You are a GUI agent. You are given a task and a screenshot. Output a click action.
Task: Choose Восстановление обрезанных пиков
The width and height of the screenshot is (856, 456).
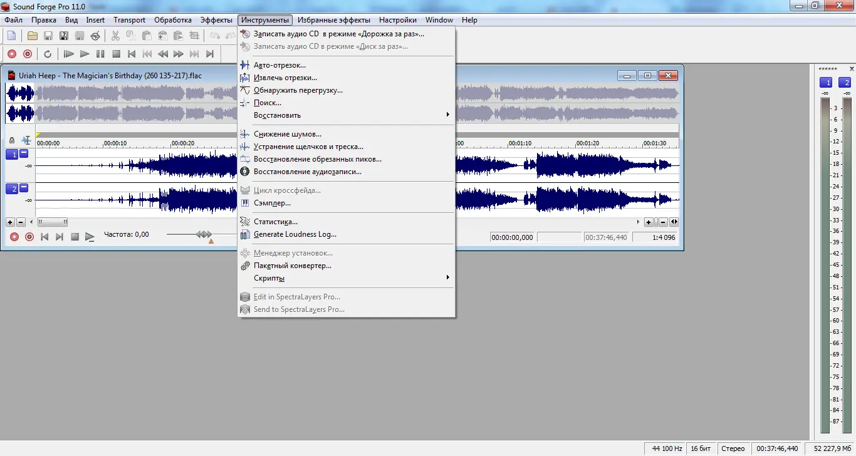[x=347, y=159]
